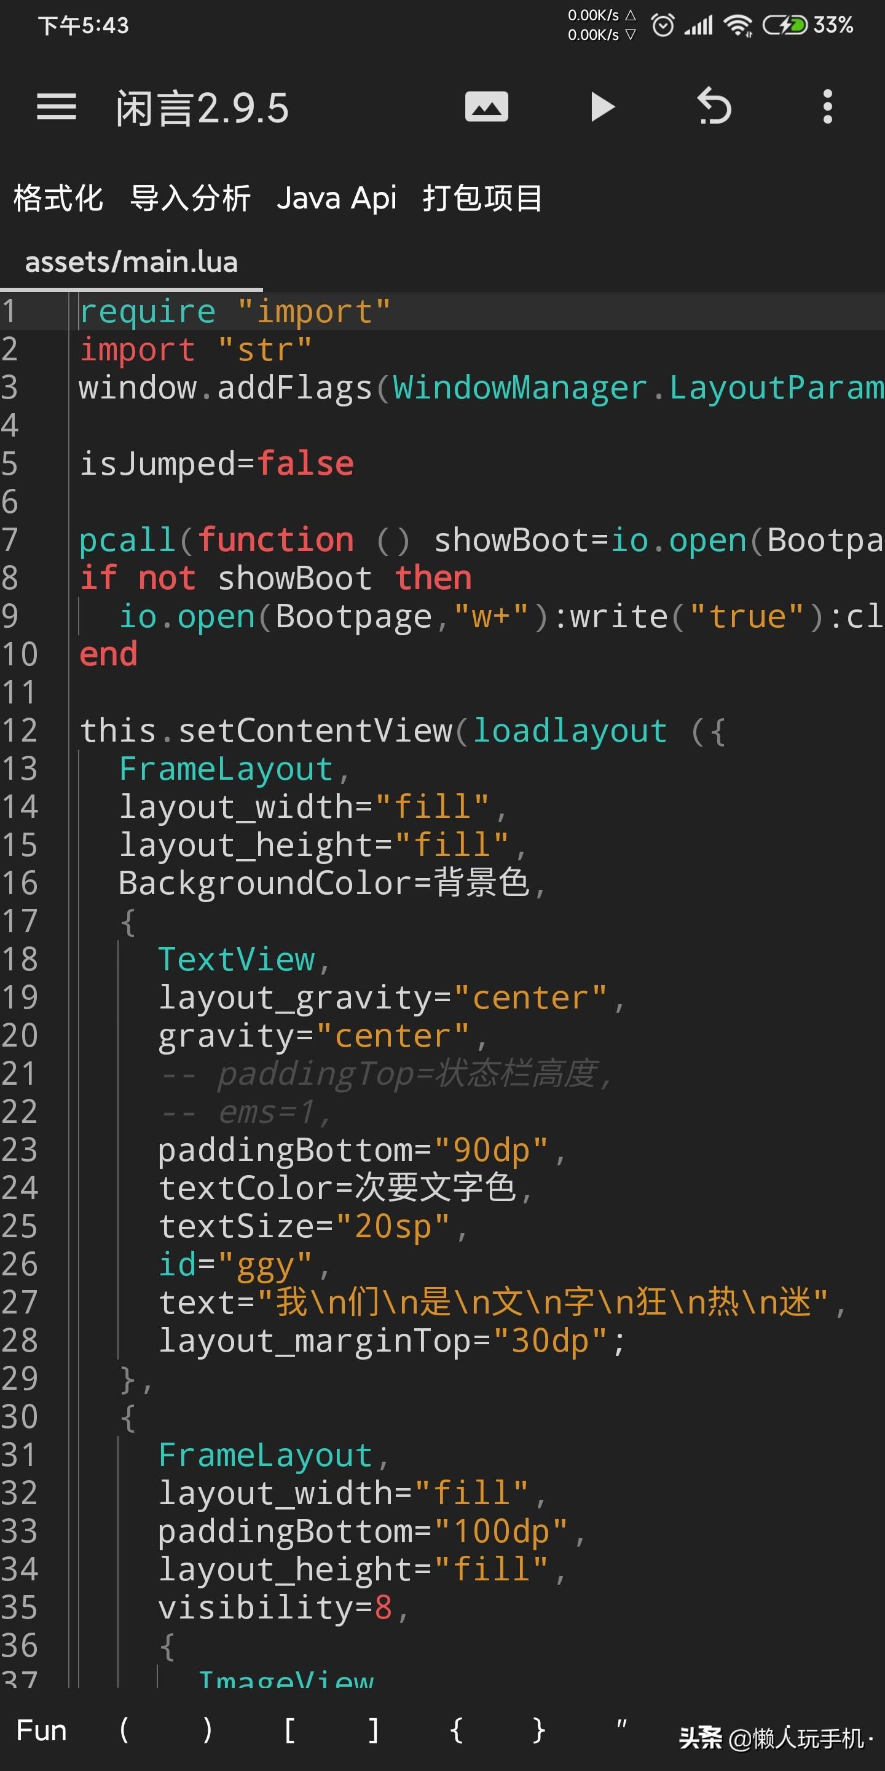Tap the isJumped=false line
The image size is (885, 1771).
216,464
